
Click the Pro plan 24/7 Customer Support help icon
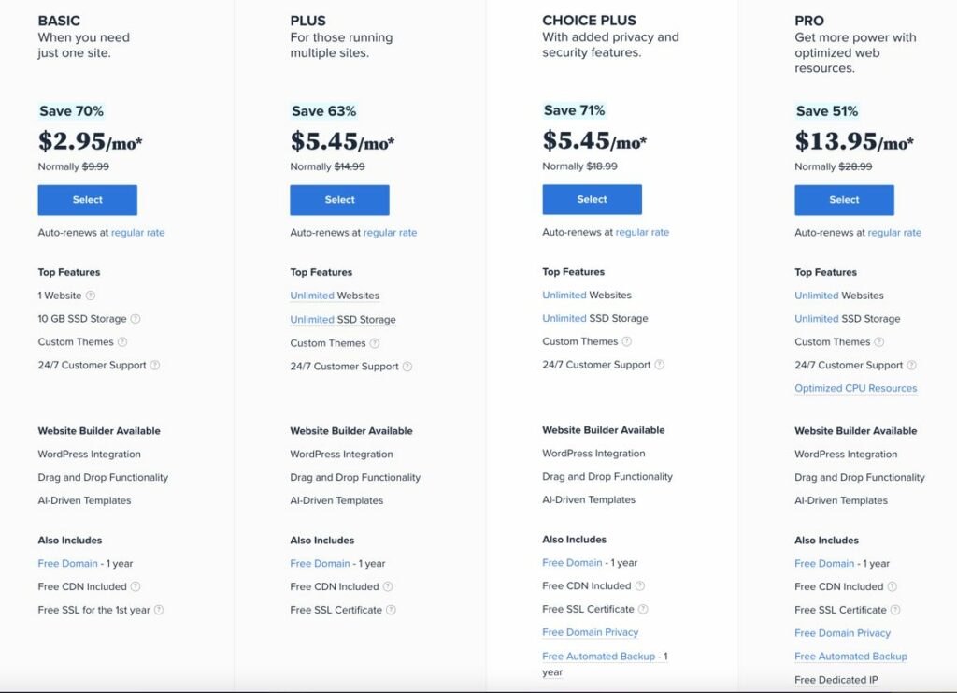[x=911, y=365]
